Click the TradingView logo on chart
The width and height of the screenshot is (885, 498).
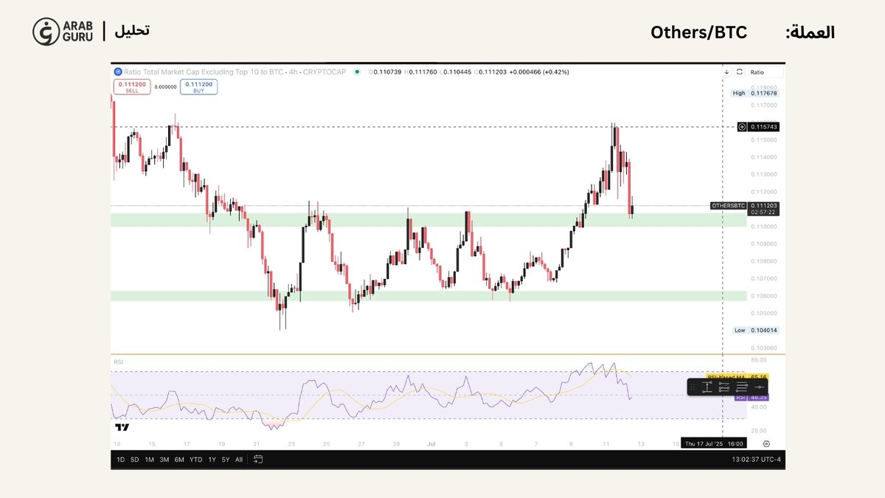pos(122,427)
